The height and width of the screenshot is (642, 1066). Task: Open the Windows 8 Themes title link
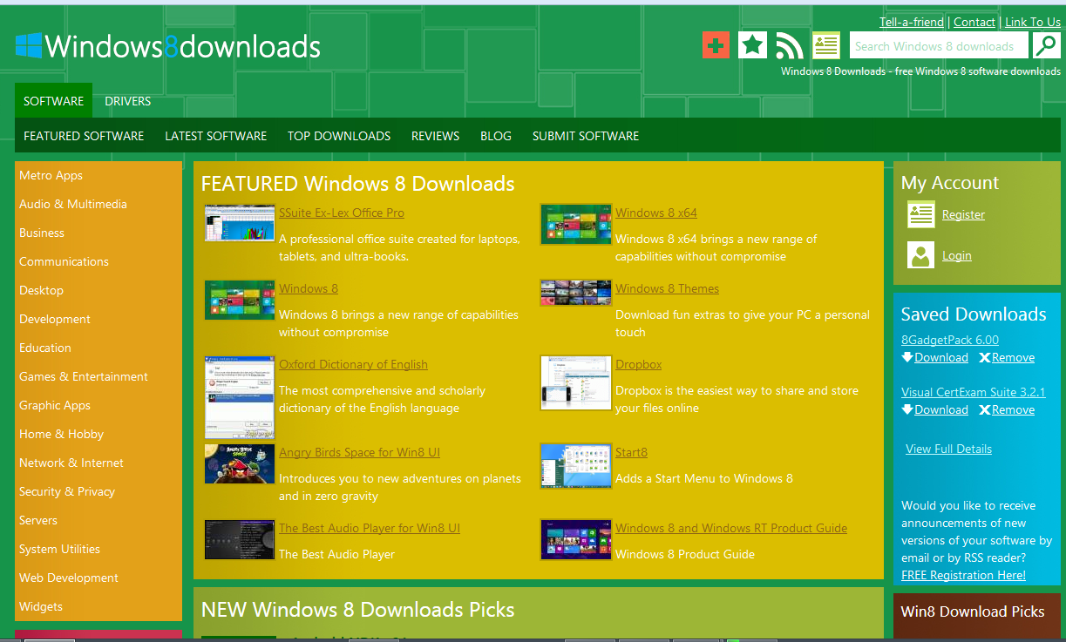point(667,288)
